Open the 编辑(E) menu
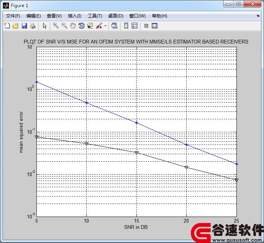 (x=33, y=16)
